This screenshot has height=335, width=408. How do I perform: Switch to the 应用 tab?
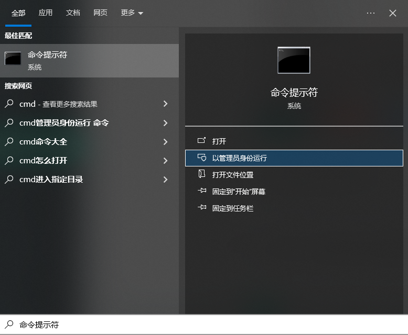point(46,13)
